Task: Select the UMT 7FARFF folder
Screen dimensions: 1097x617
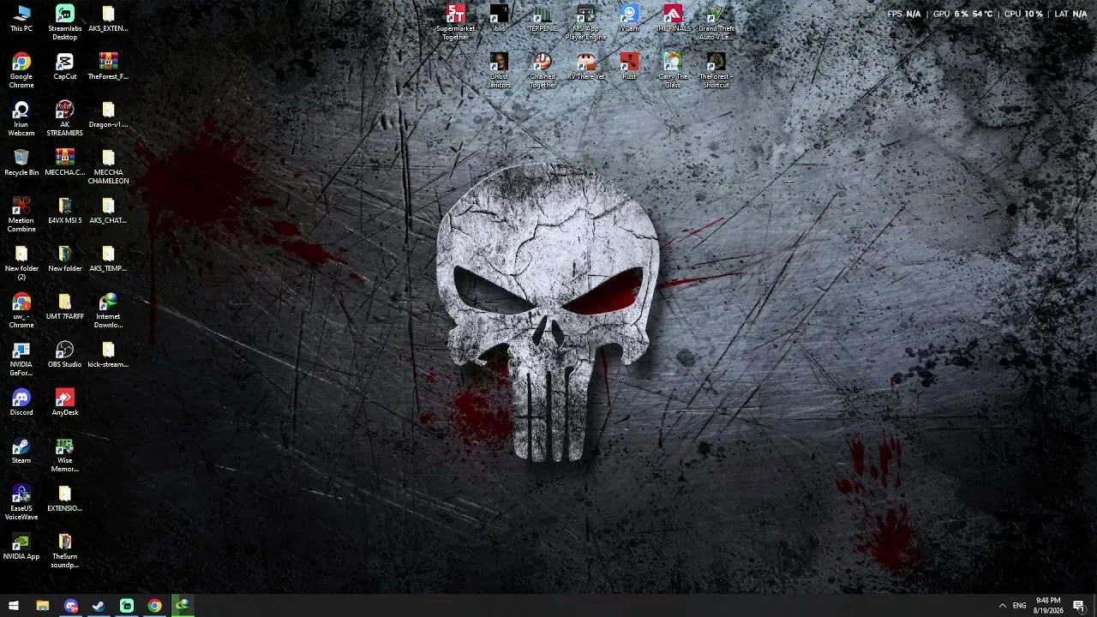Action: [x=65, y=307]
